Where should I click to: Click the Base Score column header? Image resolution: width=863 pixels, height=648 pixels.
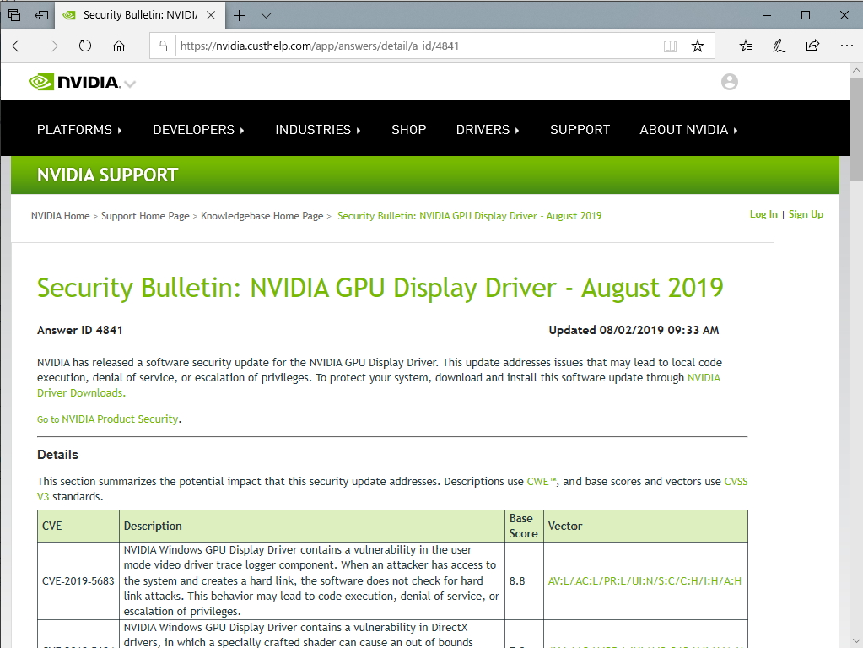click(x=524, y=526)
